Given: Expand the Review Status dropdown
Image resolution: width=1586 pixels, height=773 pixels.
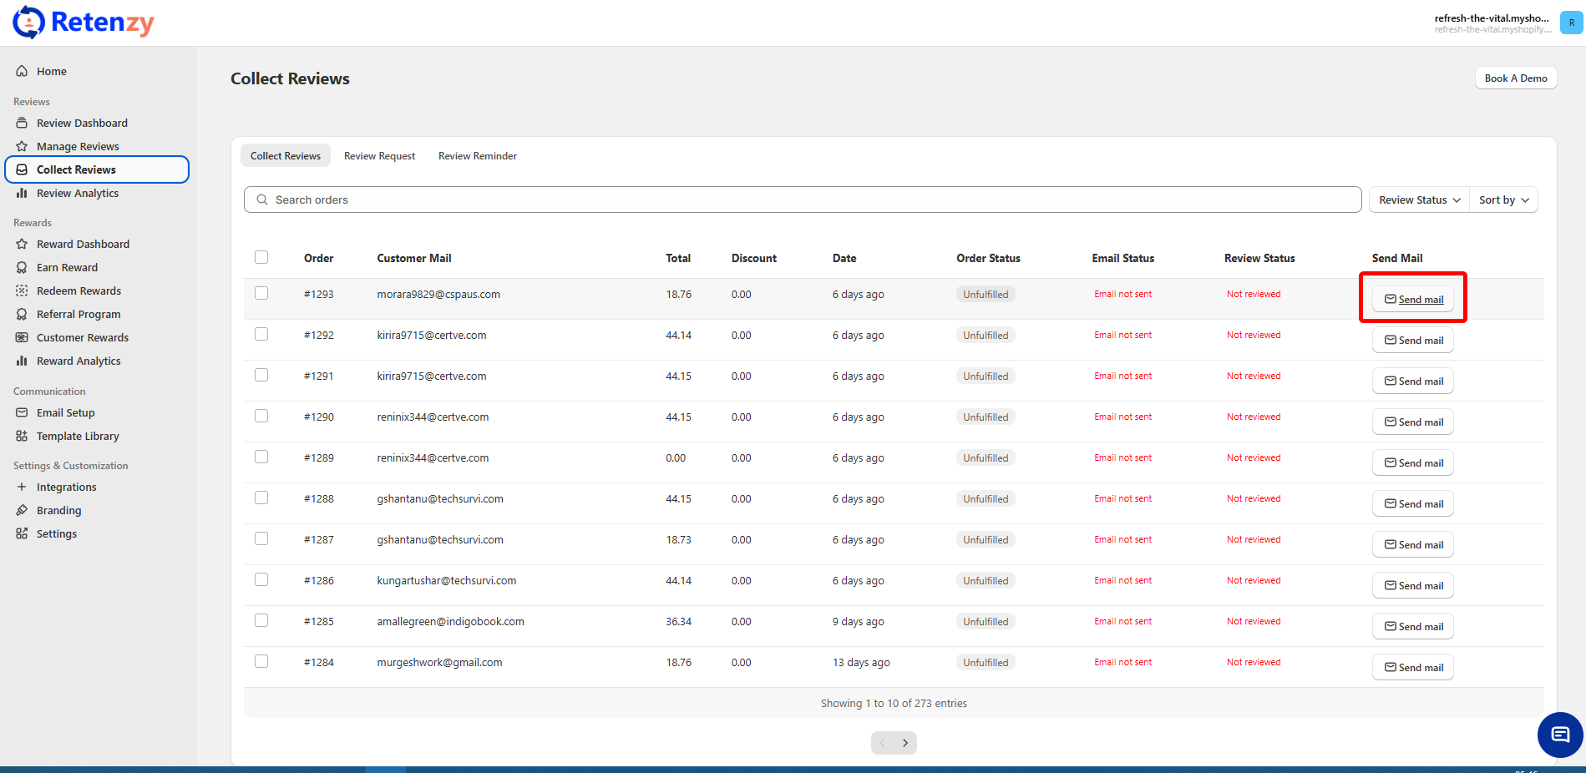Looking at the screenshot, I should (1419, 200).
